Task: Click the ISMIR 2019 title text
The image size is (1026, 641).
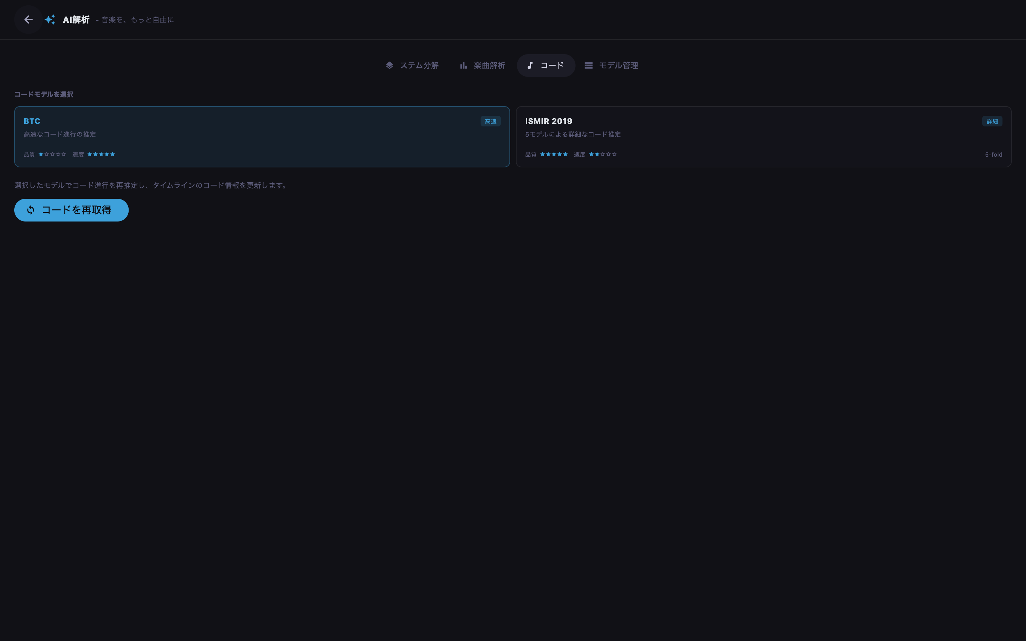Action: tap(549, 121)
